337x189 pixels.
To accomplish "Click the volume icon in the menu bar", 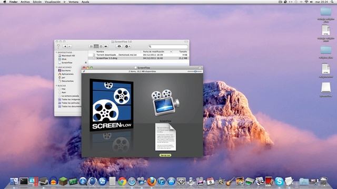I will pyautogui.click(x=311, y=2).
